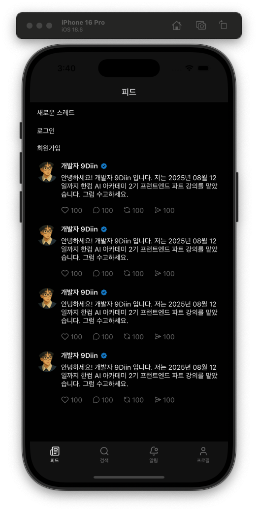Tap the 로그인 login link
The width and height of the screenshot is (258, 512).
[x=46, y=130]
